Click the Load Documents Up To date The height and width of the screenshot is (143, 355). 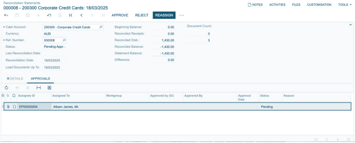tap(52, 67)
